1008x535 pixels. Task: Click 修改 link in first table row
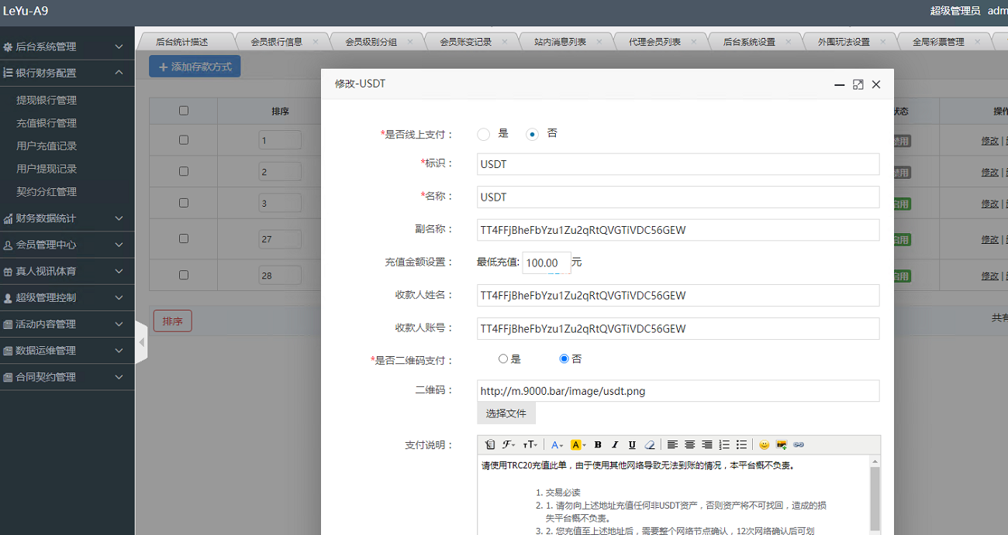pos(989,140)
